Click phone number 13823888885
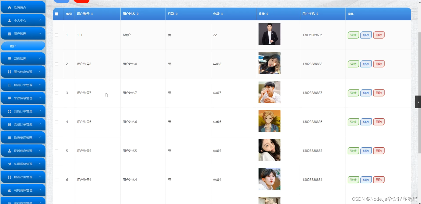This screenshot has height=204, width=421. tap(312, 151)
